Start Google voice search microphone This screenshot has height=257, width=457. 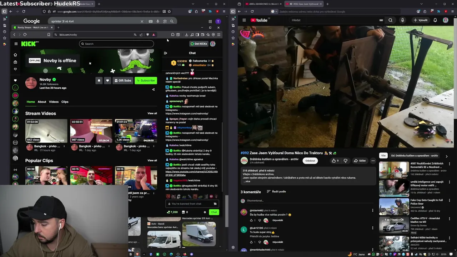click(x=158, y=21)
